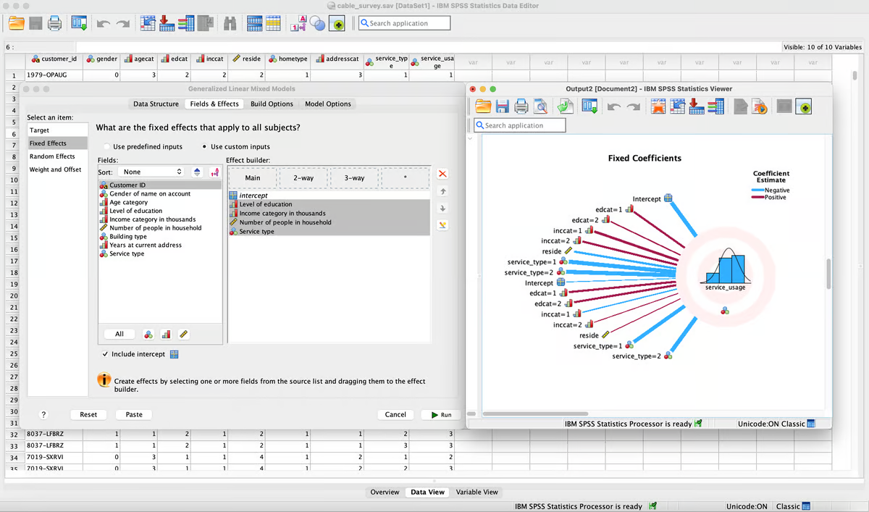This screenshot has height=512, width=869.
Task: Click the Print Preview icon in the Output Viewer
Action: click(x=540, y=106)
